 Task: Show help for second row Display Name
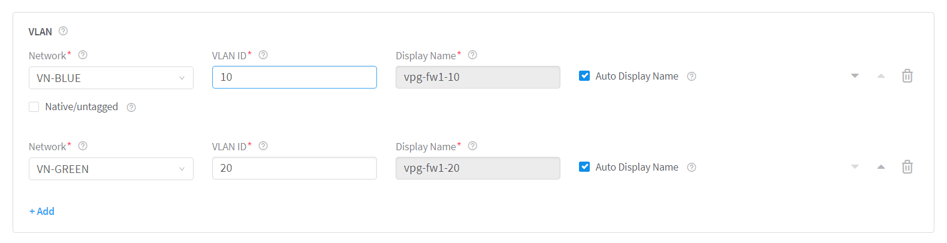(x=472, y=146)
